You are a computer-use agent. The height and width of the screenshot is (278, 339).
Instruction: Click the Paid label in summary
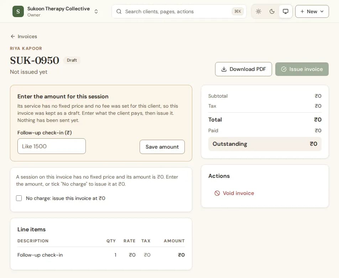213,130
